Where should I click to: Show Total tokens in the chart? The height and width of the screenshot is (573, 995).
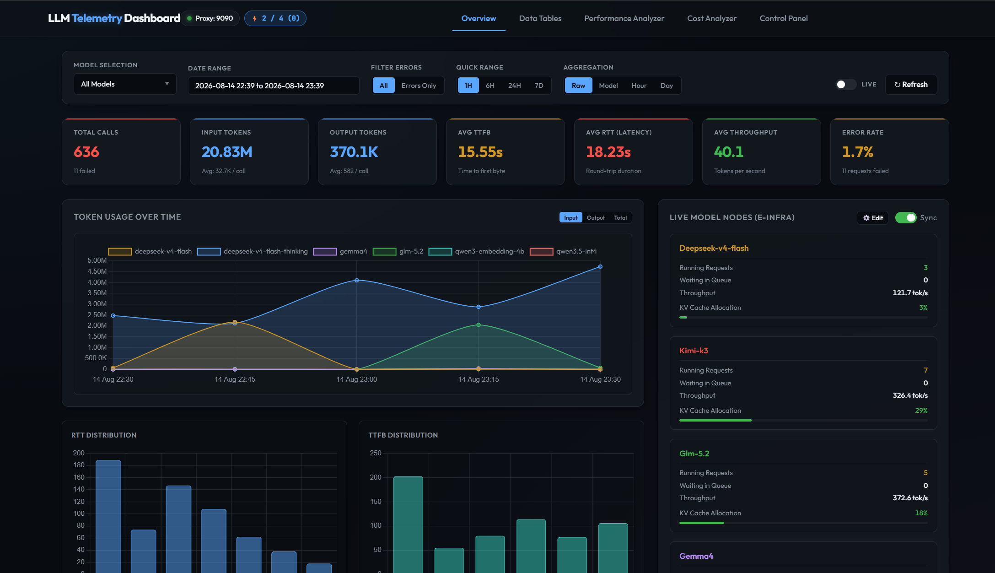tap(620, 218)
